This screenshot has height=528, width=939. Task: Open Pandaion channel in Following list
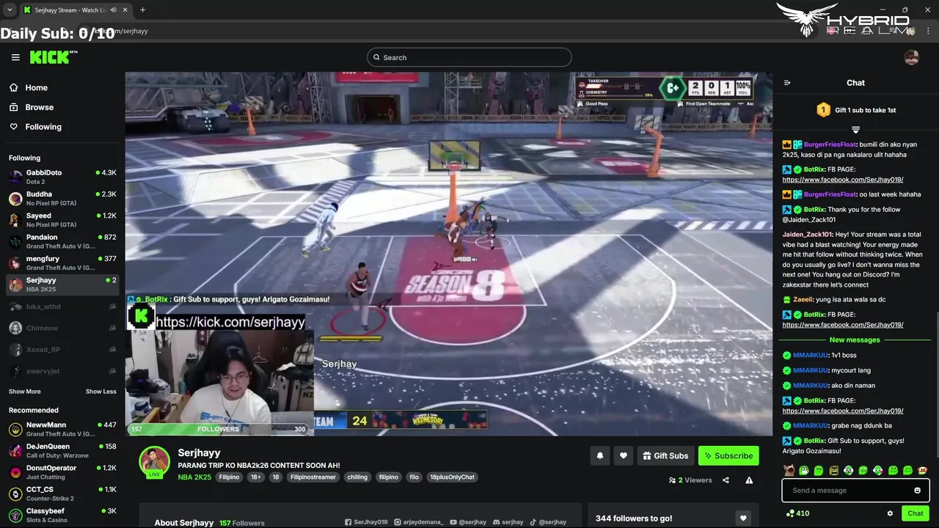coord(62,241)
